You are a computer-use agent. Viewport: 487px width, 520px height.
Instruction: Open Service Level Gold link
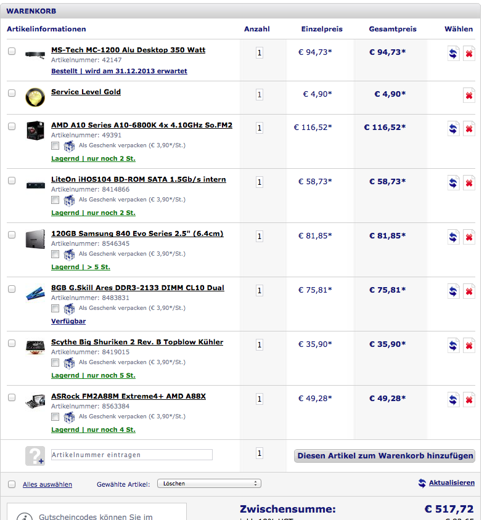pyautogui.click(x=86, y=92)
